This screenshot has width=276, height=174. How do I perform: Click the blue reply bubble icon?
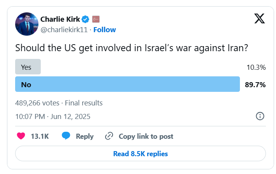66,136
